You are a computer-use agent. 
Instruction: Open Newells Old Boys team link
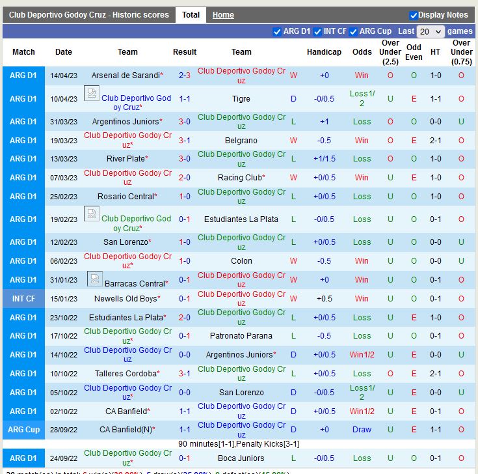pos(126,299)
